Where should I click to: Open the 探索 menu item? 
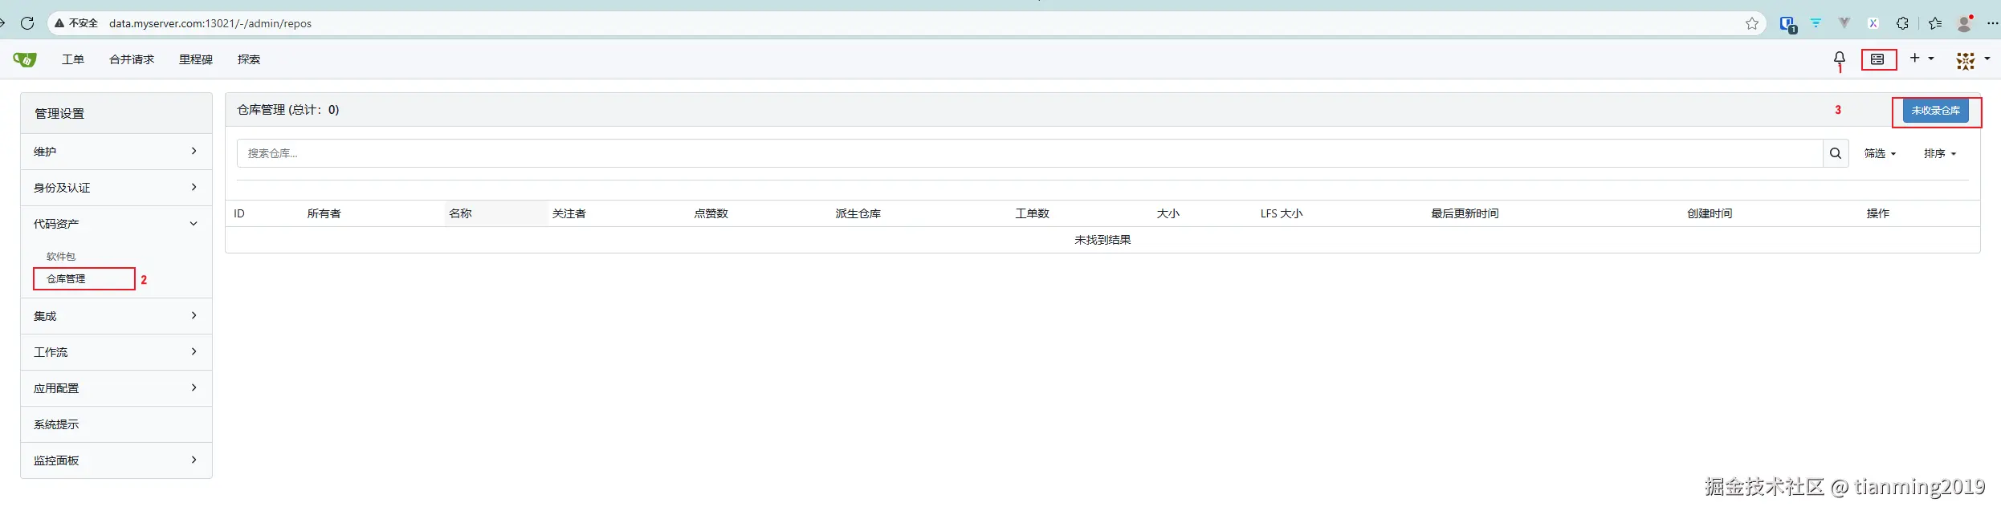click(249, 59)
